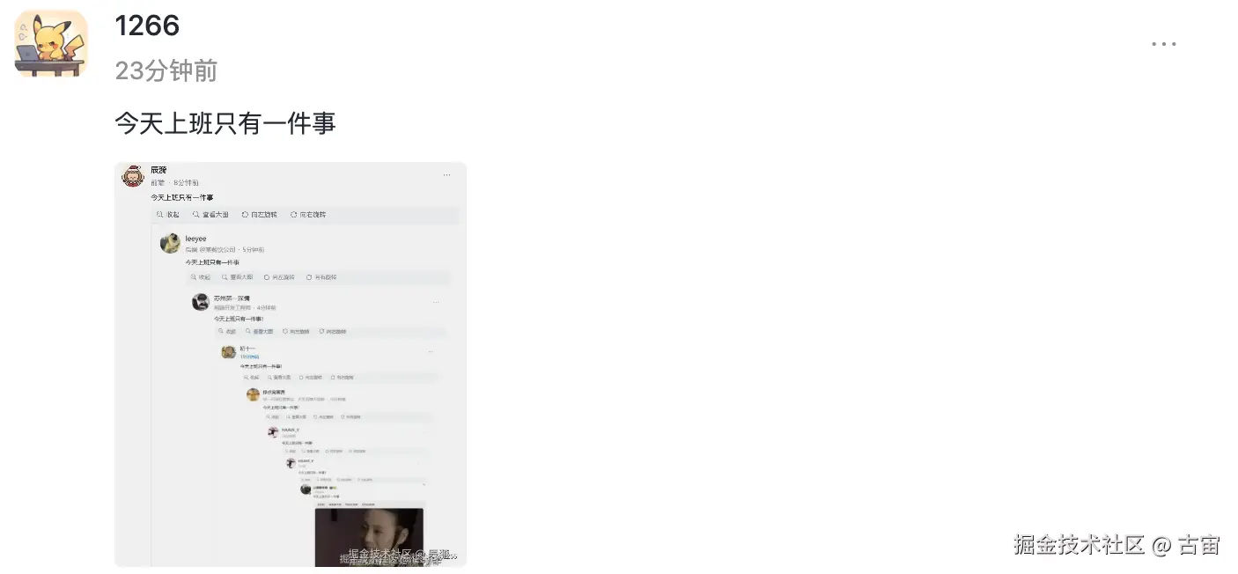The image size is (1238, 574).
Task: Click the 掘金技术社区 @ 古宙 watermark
Action: [x=1116, y=544]
